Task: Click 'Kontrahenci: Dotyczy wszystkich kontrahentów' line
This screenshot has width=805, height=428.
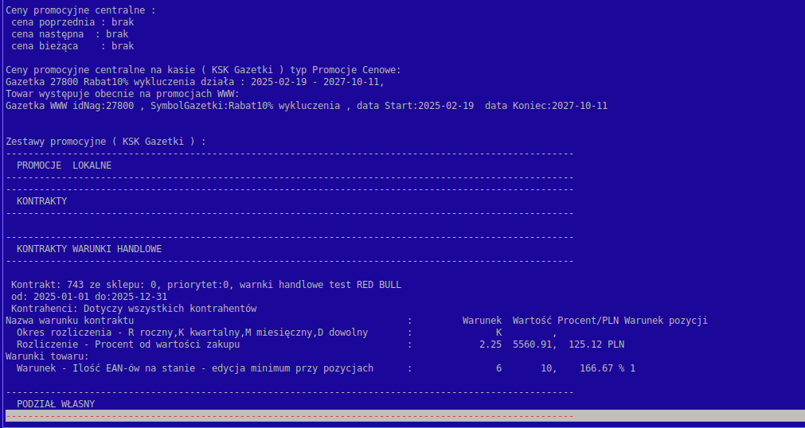Action: coord(133,309)
